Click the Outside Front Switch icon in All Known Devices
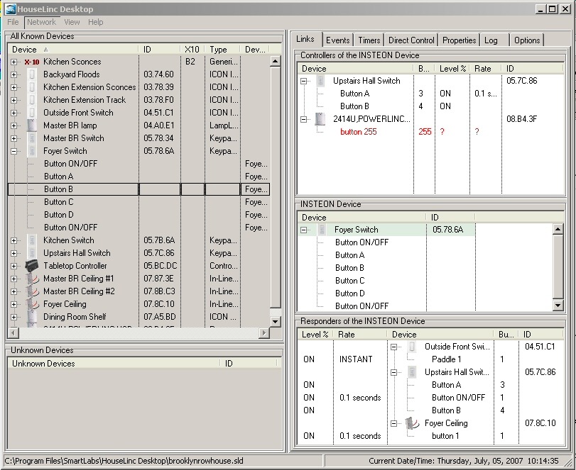The width and height of the screenshot is (576, 470). (33, 113)
